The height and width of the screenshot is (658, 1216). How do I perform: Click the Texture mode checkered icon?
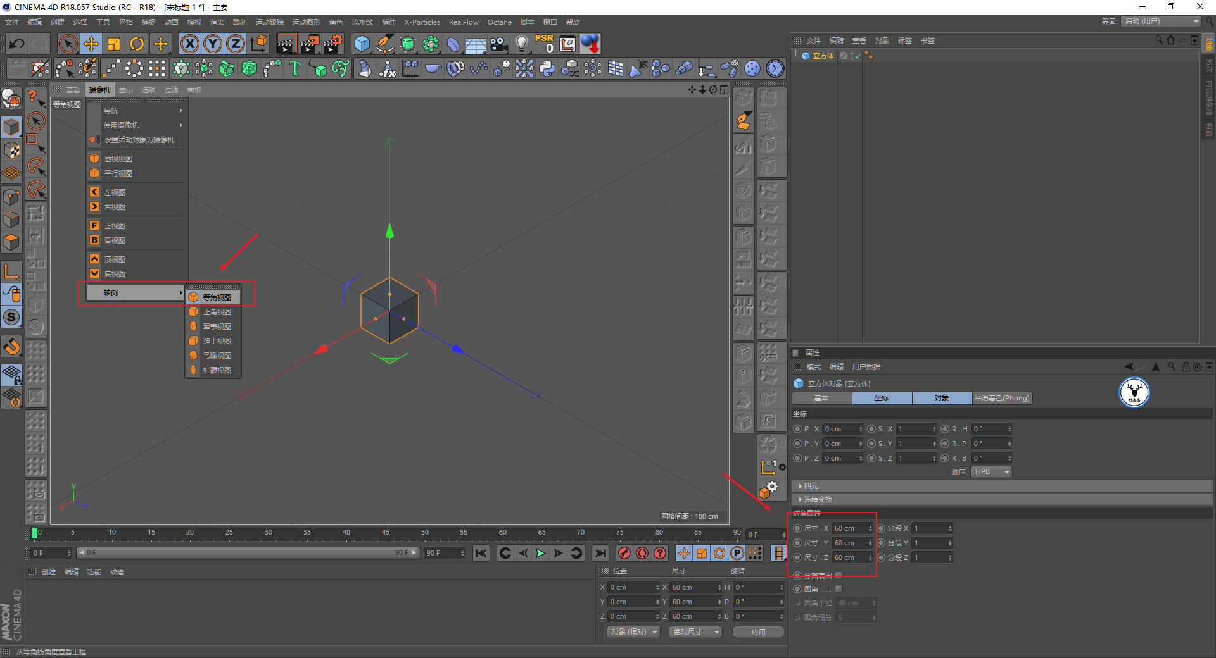(x=11, y=150)
